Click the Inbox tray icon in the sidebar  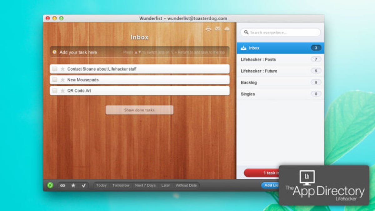(x=244, y=48)
